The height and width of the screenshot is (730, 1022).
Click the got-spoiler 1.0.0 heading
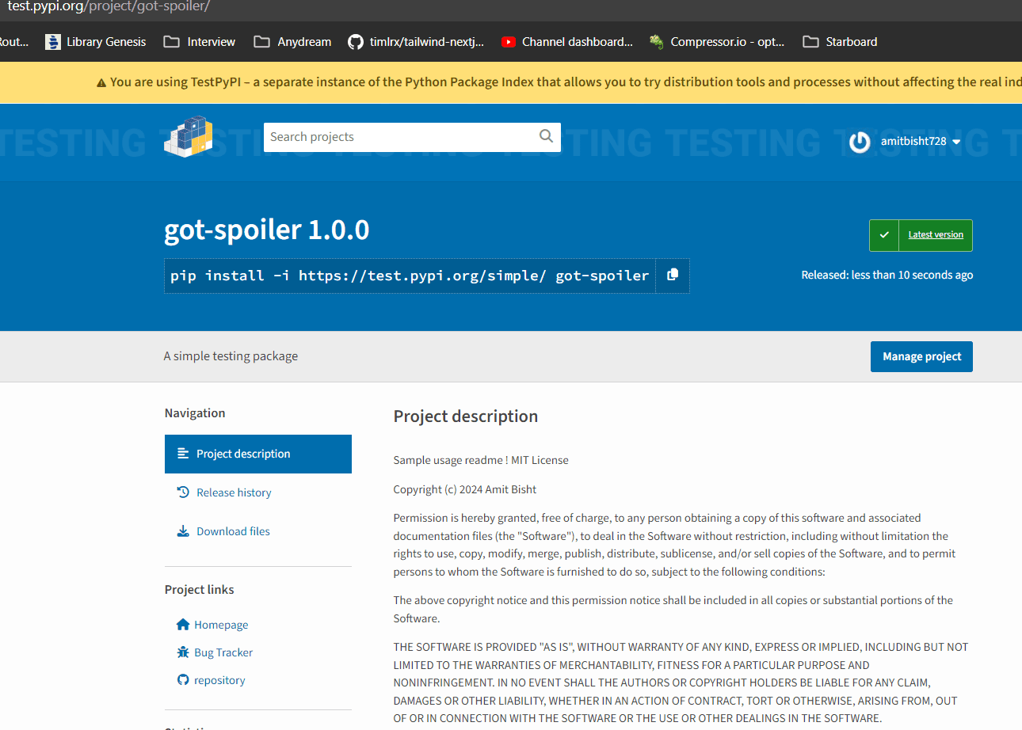267,230
